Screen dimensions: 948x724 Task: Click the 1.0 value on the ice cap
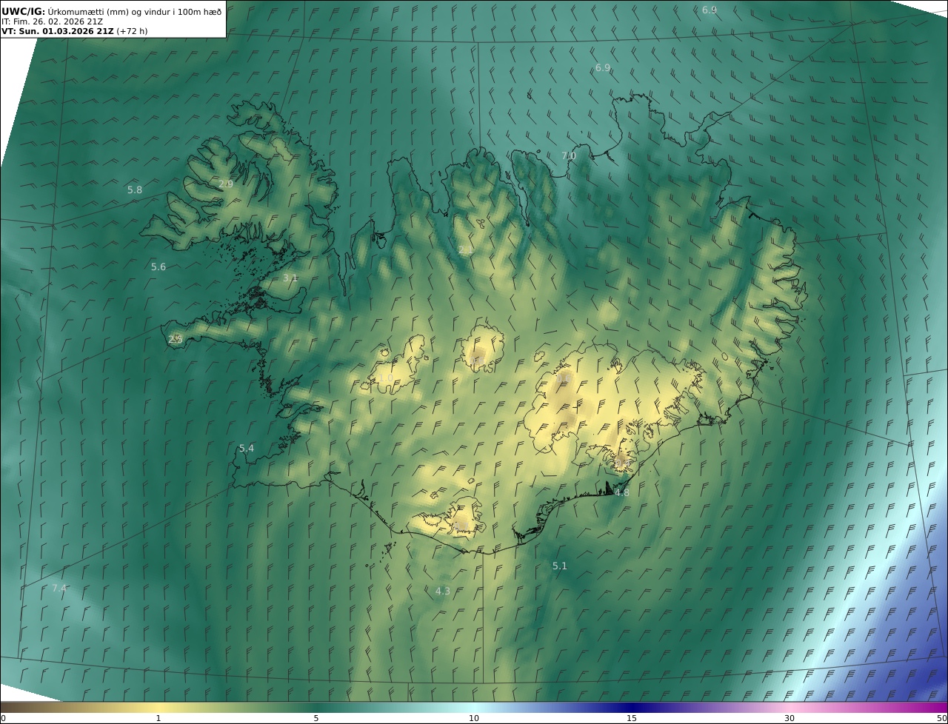click(386, 378)
